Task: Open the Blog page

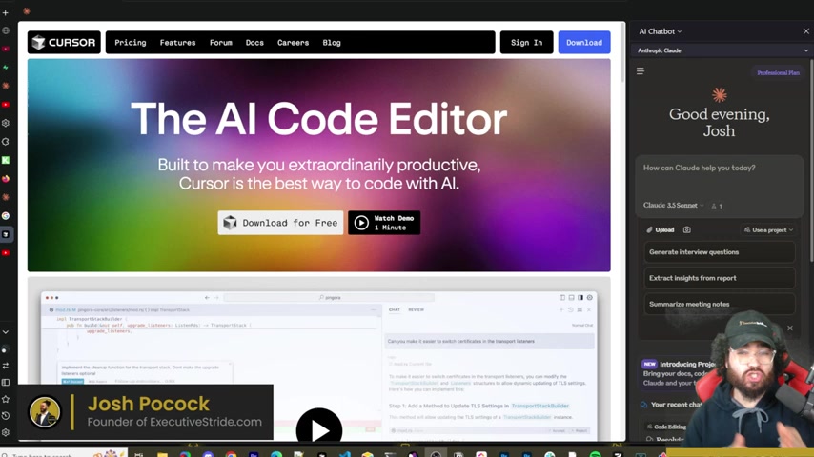Action: pyautogui.click(x=331, y=43)
